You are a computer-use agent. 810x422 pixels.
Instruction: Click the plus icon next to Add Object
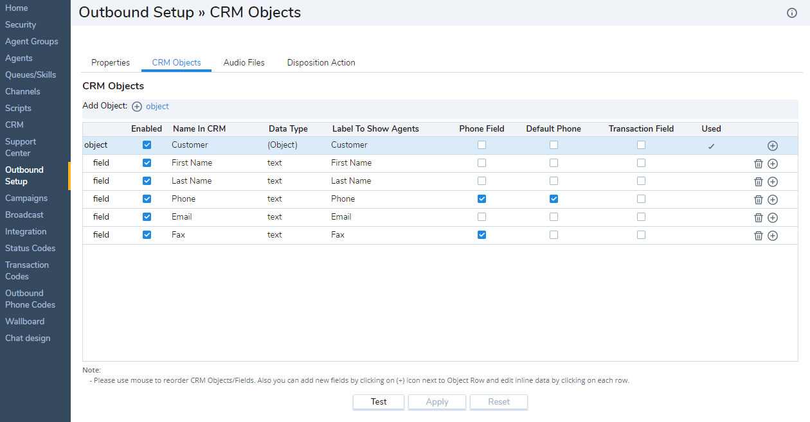(x=137, y=107)
